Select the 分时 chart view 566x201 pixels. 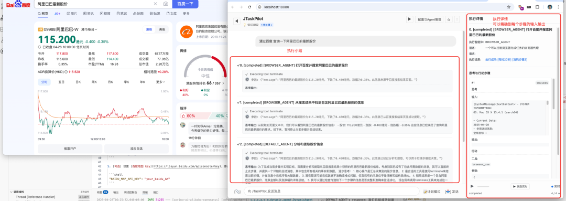pos(44,82)
